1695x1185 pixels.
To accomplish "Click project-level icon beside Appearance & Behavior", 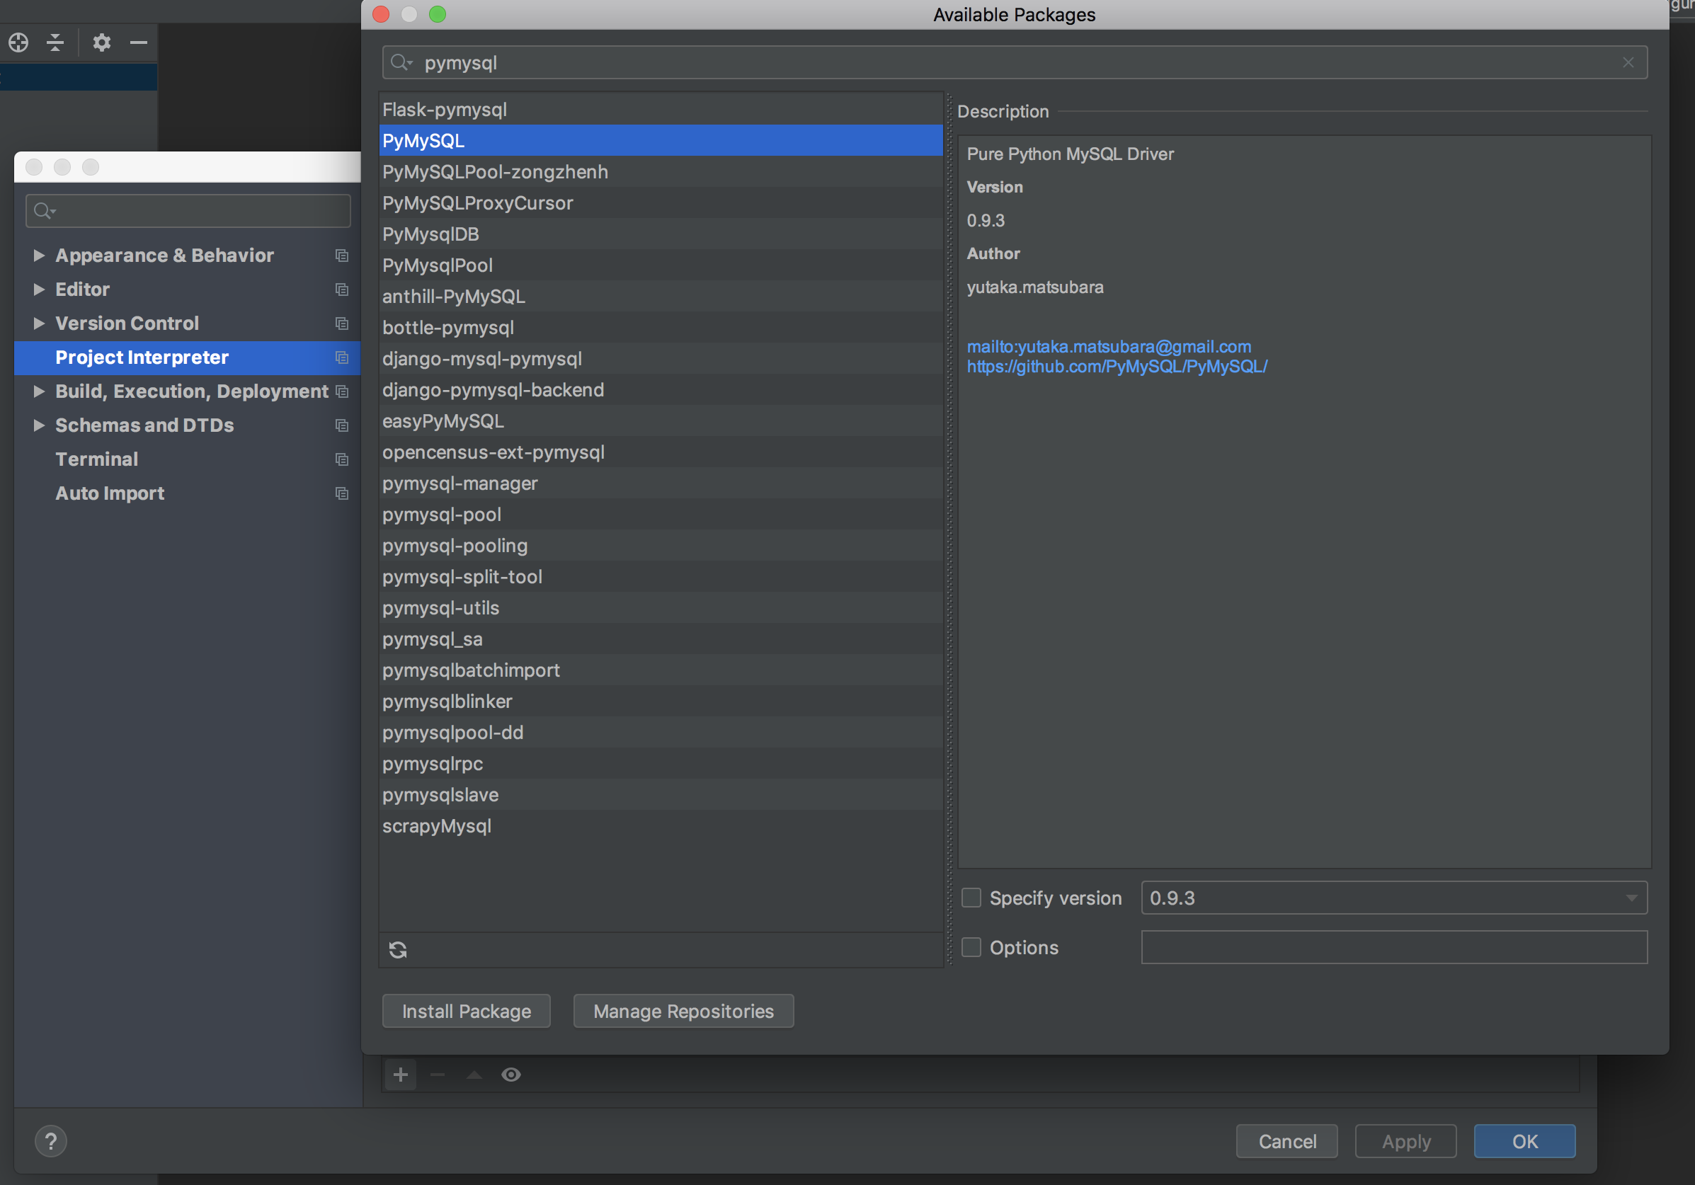I will 341,256.
